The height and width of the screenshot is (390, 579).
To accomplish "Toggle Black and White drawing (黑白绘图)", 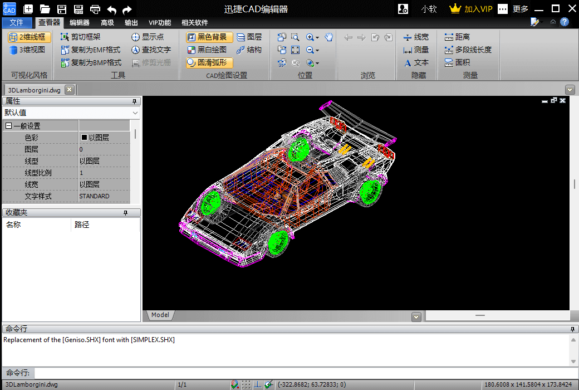I will coord(207,50).
